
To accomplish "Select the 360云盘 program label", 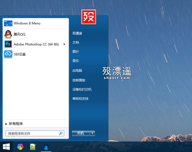I will click(x=20, y=54).
